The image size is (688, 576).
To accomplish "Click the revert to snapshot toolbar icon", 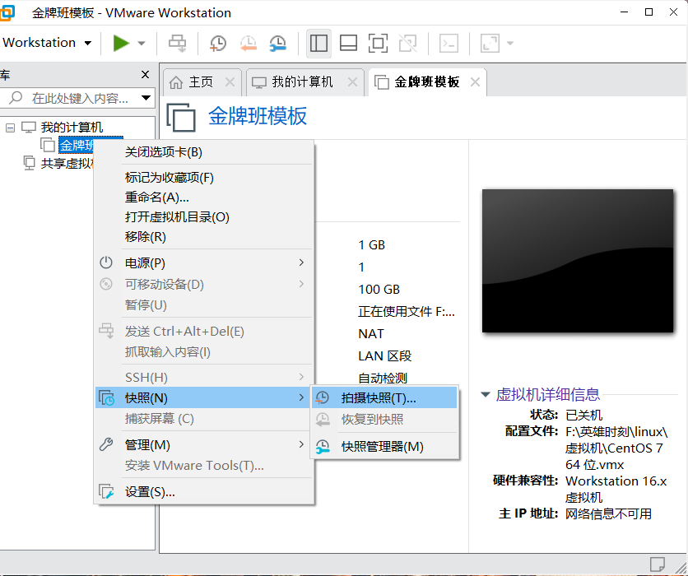I will coord(248,43).
